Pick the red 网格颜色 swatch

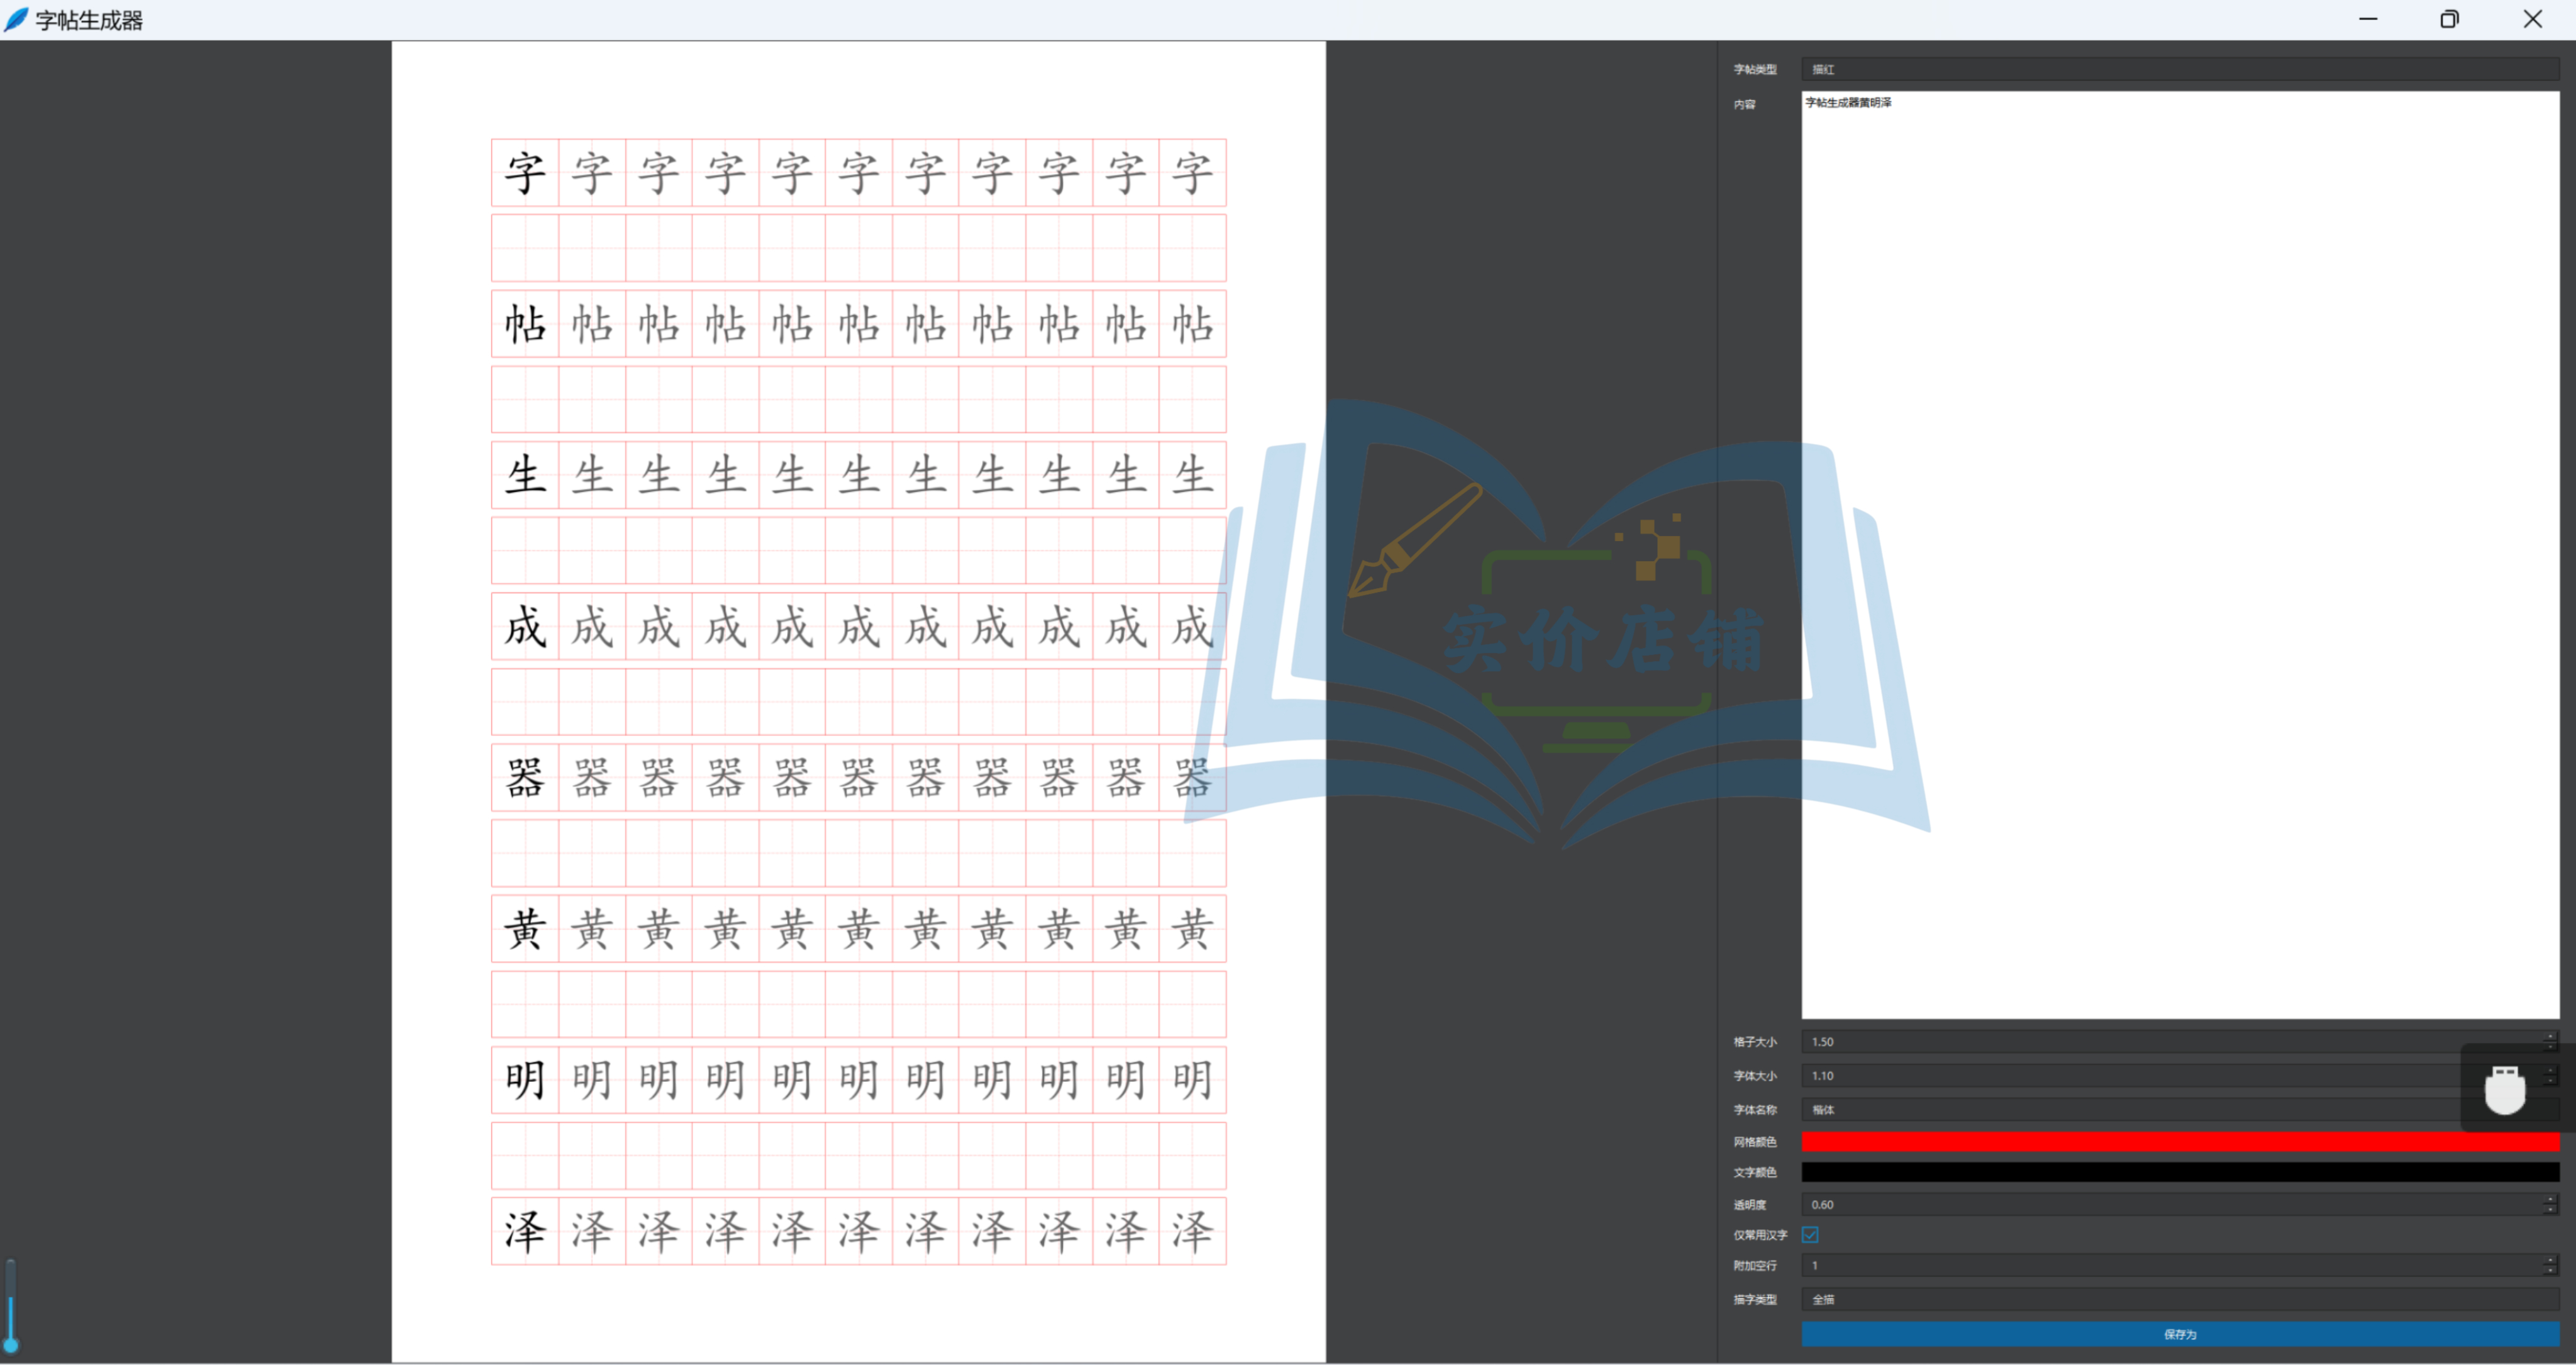click(2180, 1142)
